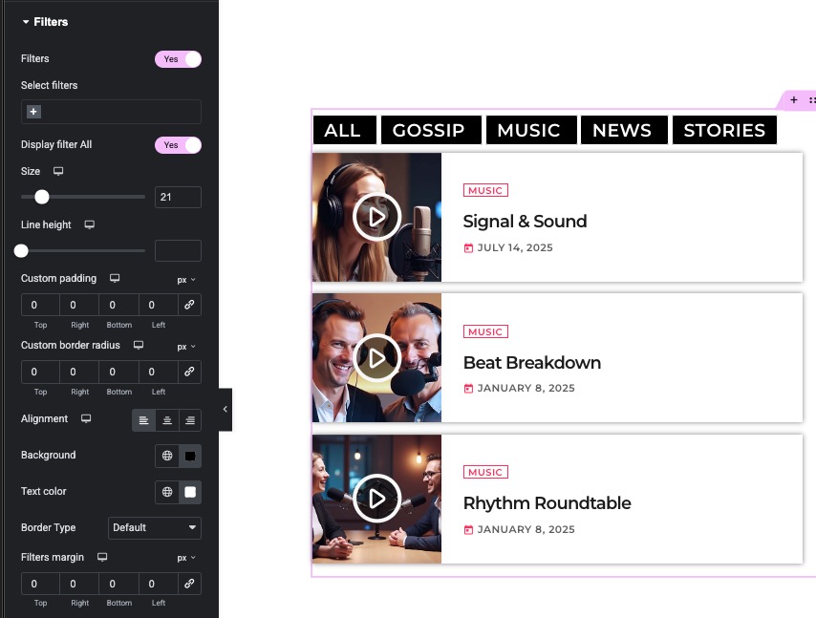Click play icon on Signal & Sound thumbnail
This screenshot has height=618, width=816.
click(376, 217)
